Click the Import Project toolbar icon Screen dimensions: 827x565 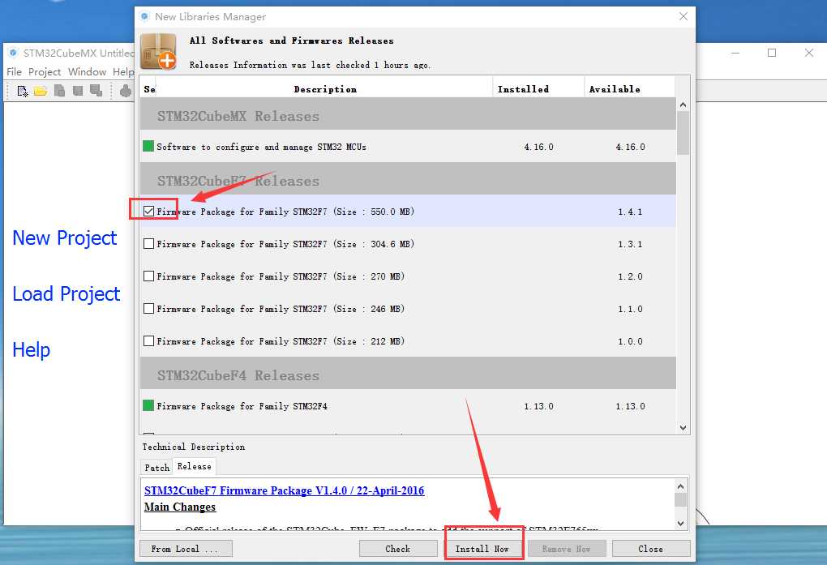60,91
